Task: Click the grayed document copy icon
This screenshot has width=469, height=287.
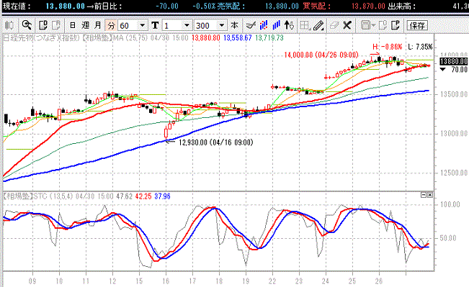Action: pyautogui.click(x=383, y=25)
